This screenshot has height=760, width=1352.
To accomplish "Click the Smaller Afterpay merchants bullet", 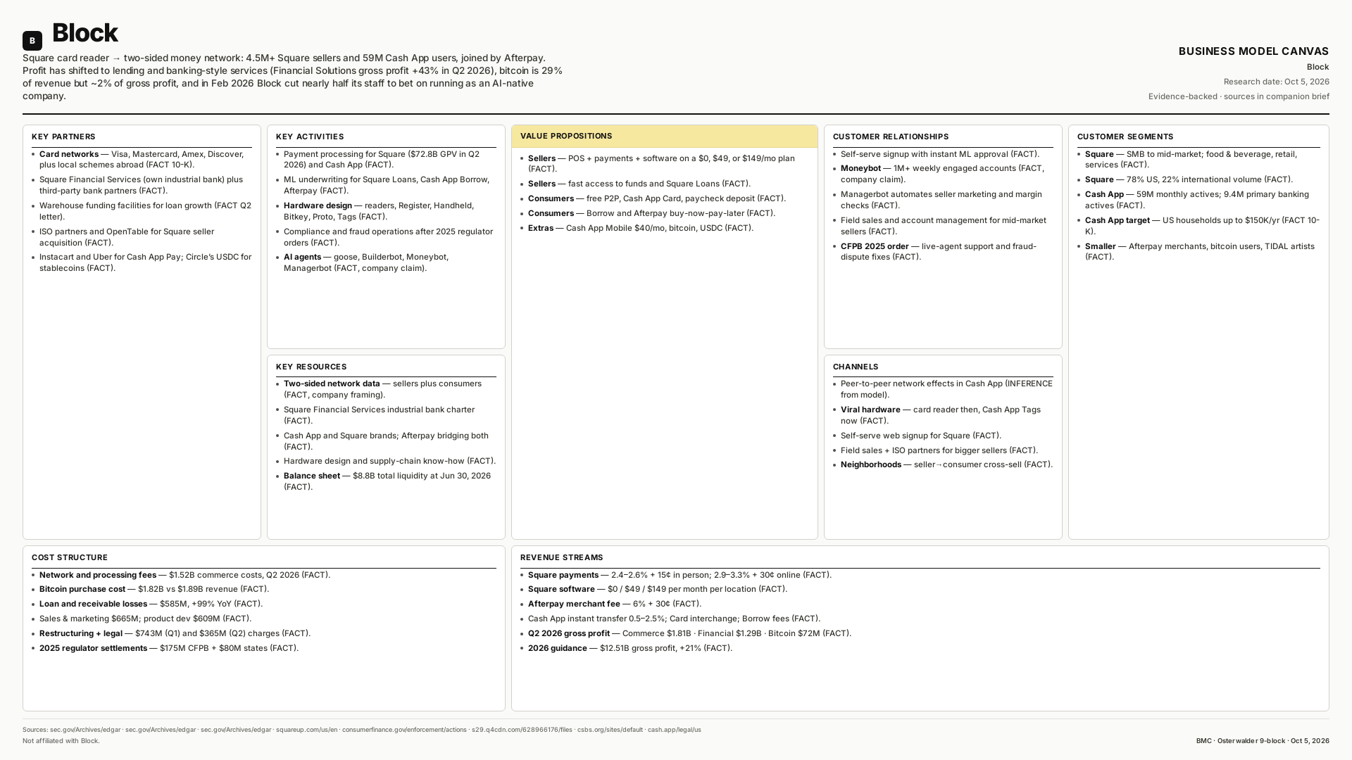I will coord(1198,252).
